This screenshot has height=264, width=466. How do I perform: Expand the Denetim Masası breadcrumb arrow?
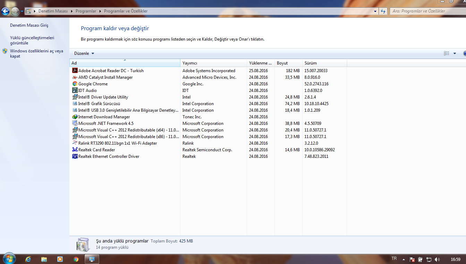point(72,11)
